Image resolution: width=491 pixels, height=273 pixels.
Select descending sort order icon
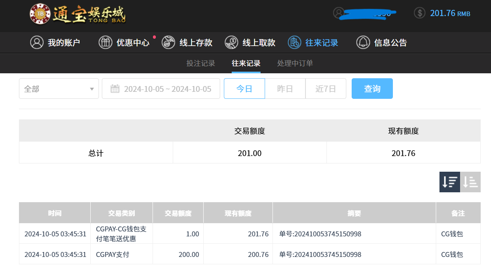tap(449, 182)
